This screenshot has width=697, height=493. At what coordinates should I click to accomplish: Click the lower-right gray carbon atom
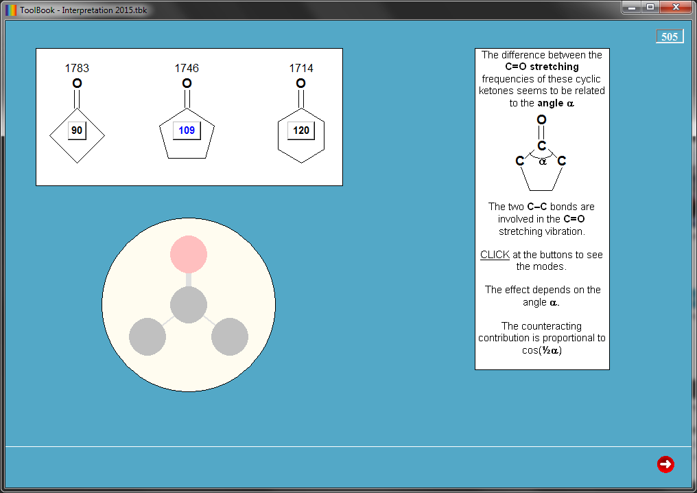(230, 337)
